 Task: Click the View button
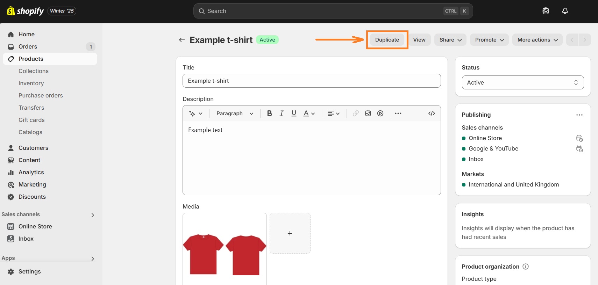(419, 40)
